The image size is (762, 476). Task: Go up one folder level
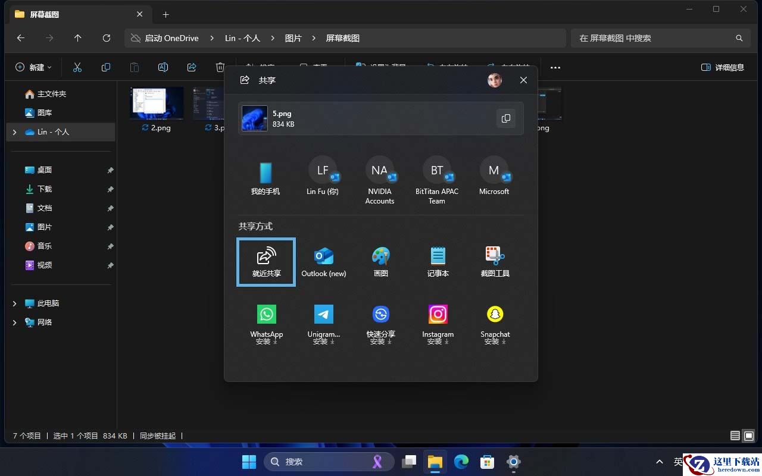(x=78, y=38)
